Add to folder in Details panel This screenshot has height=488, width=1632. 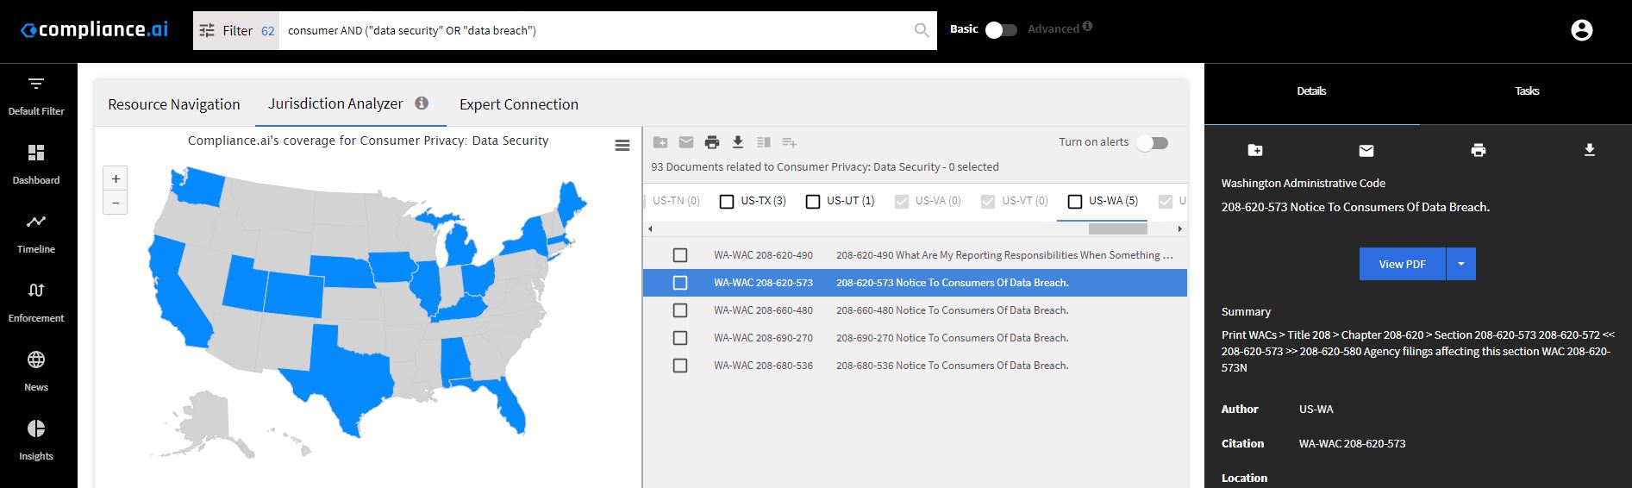tap(1255, 150)
